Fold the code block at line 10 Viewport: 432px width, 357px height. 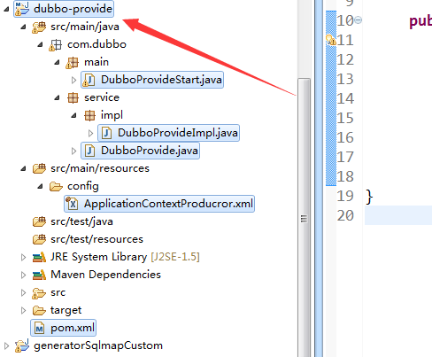click(358, 20)
